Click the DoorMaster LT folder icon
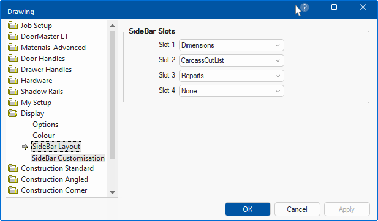This screenshot has height=221, width=378. pos(12,37)
